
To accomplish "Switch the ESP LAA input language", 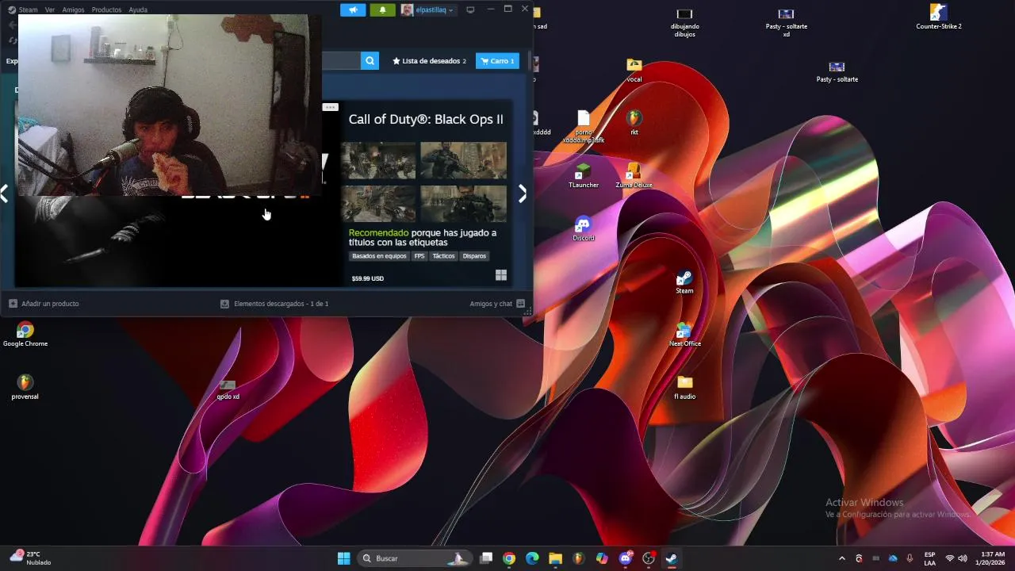I will 929,558.
